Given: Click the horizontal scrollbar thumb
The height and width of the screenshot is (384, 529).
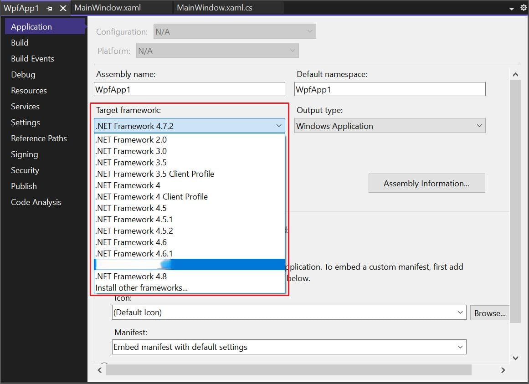Looking at the screenshot, I should point(288,370).
